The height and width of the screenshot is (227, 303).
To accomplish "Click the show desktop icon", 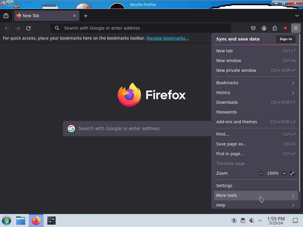I will (x=295, y=220).
